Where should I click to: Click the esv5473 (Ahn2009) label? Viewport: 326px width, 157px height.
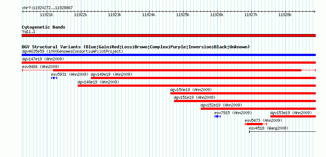pyautogui.click(x=263, y=120)
